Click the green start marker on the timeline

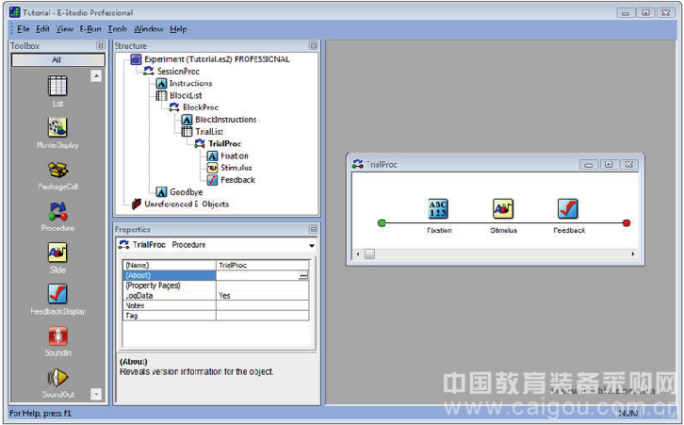(x=382, y=223)
